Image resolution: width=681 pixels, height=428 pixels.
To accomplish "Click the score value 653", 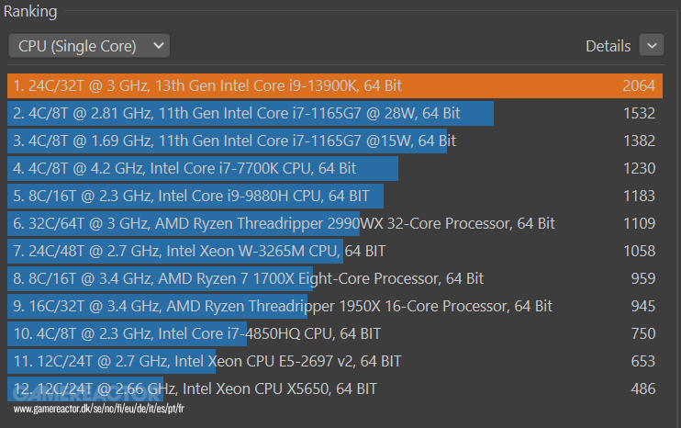I will (x=643, y=362).
